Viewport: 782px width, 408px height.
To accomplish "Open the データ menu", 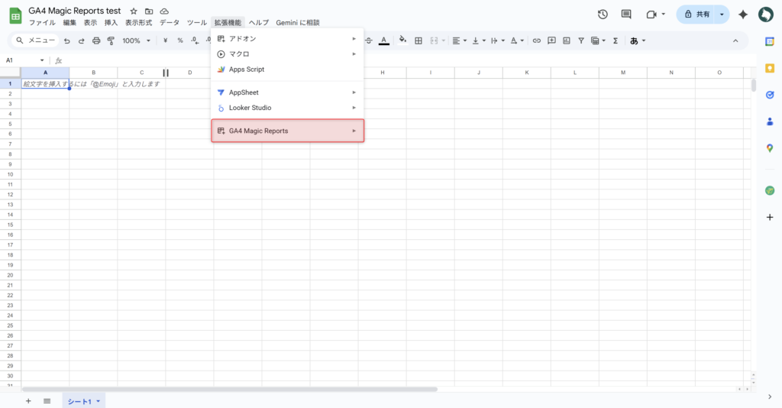I will pyautogui.click(x=170, y=22).
